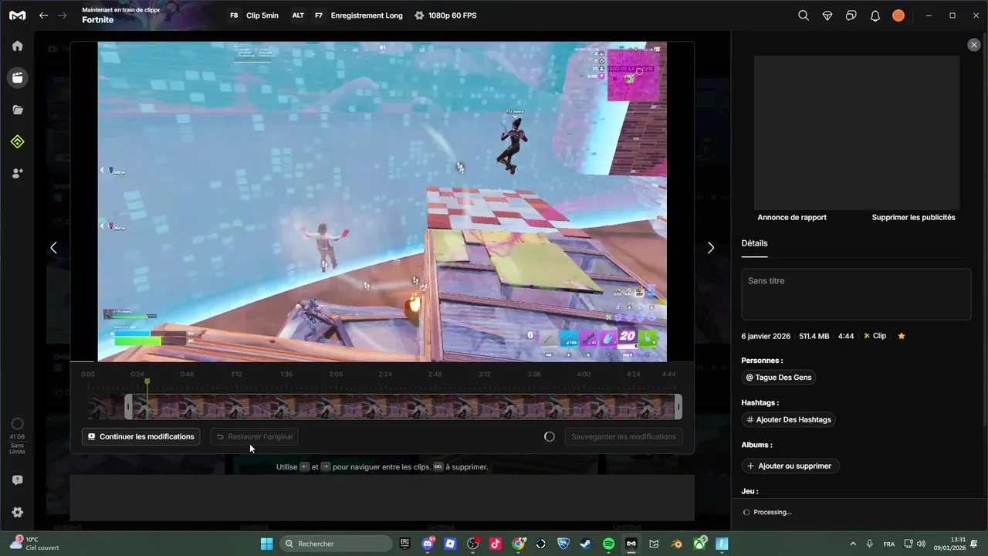Close the details panel with X
Image resolution: width=988 pixels, height=556 pixels.
[x=974, y=45]
